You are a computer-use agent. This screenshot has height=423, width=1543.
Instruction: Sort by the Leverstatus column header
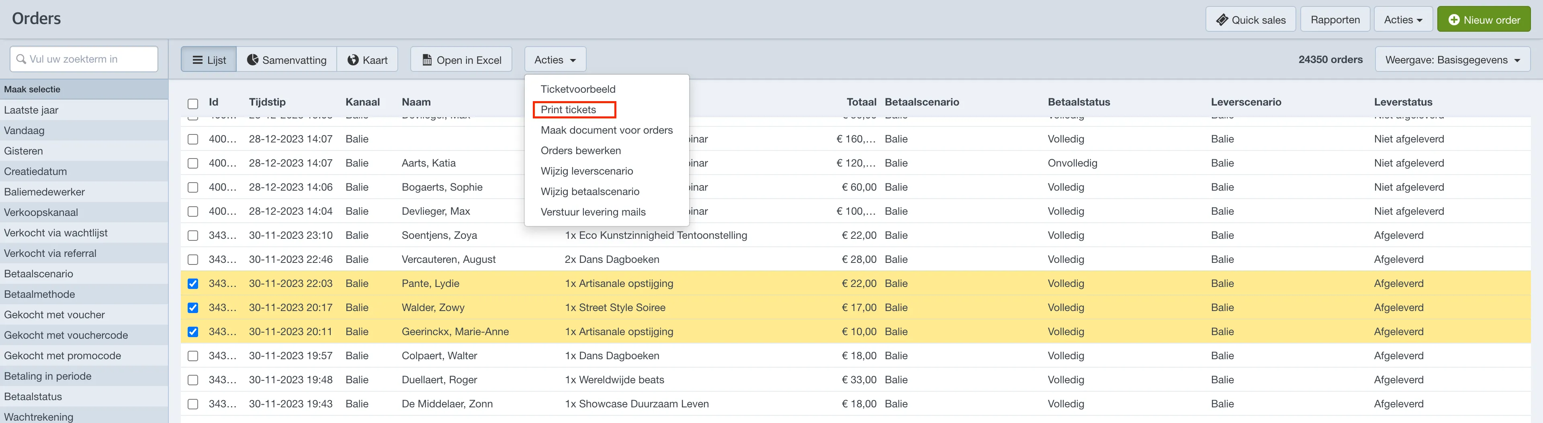pos(1403,102)
